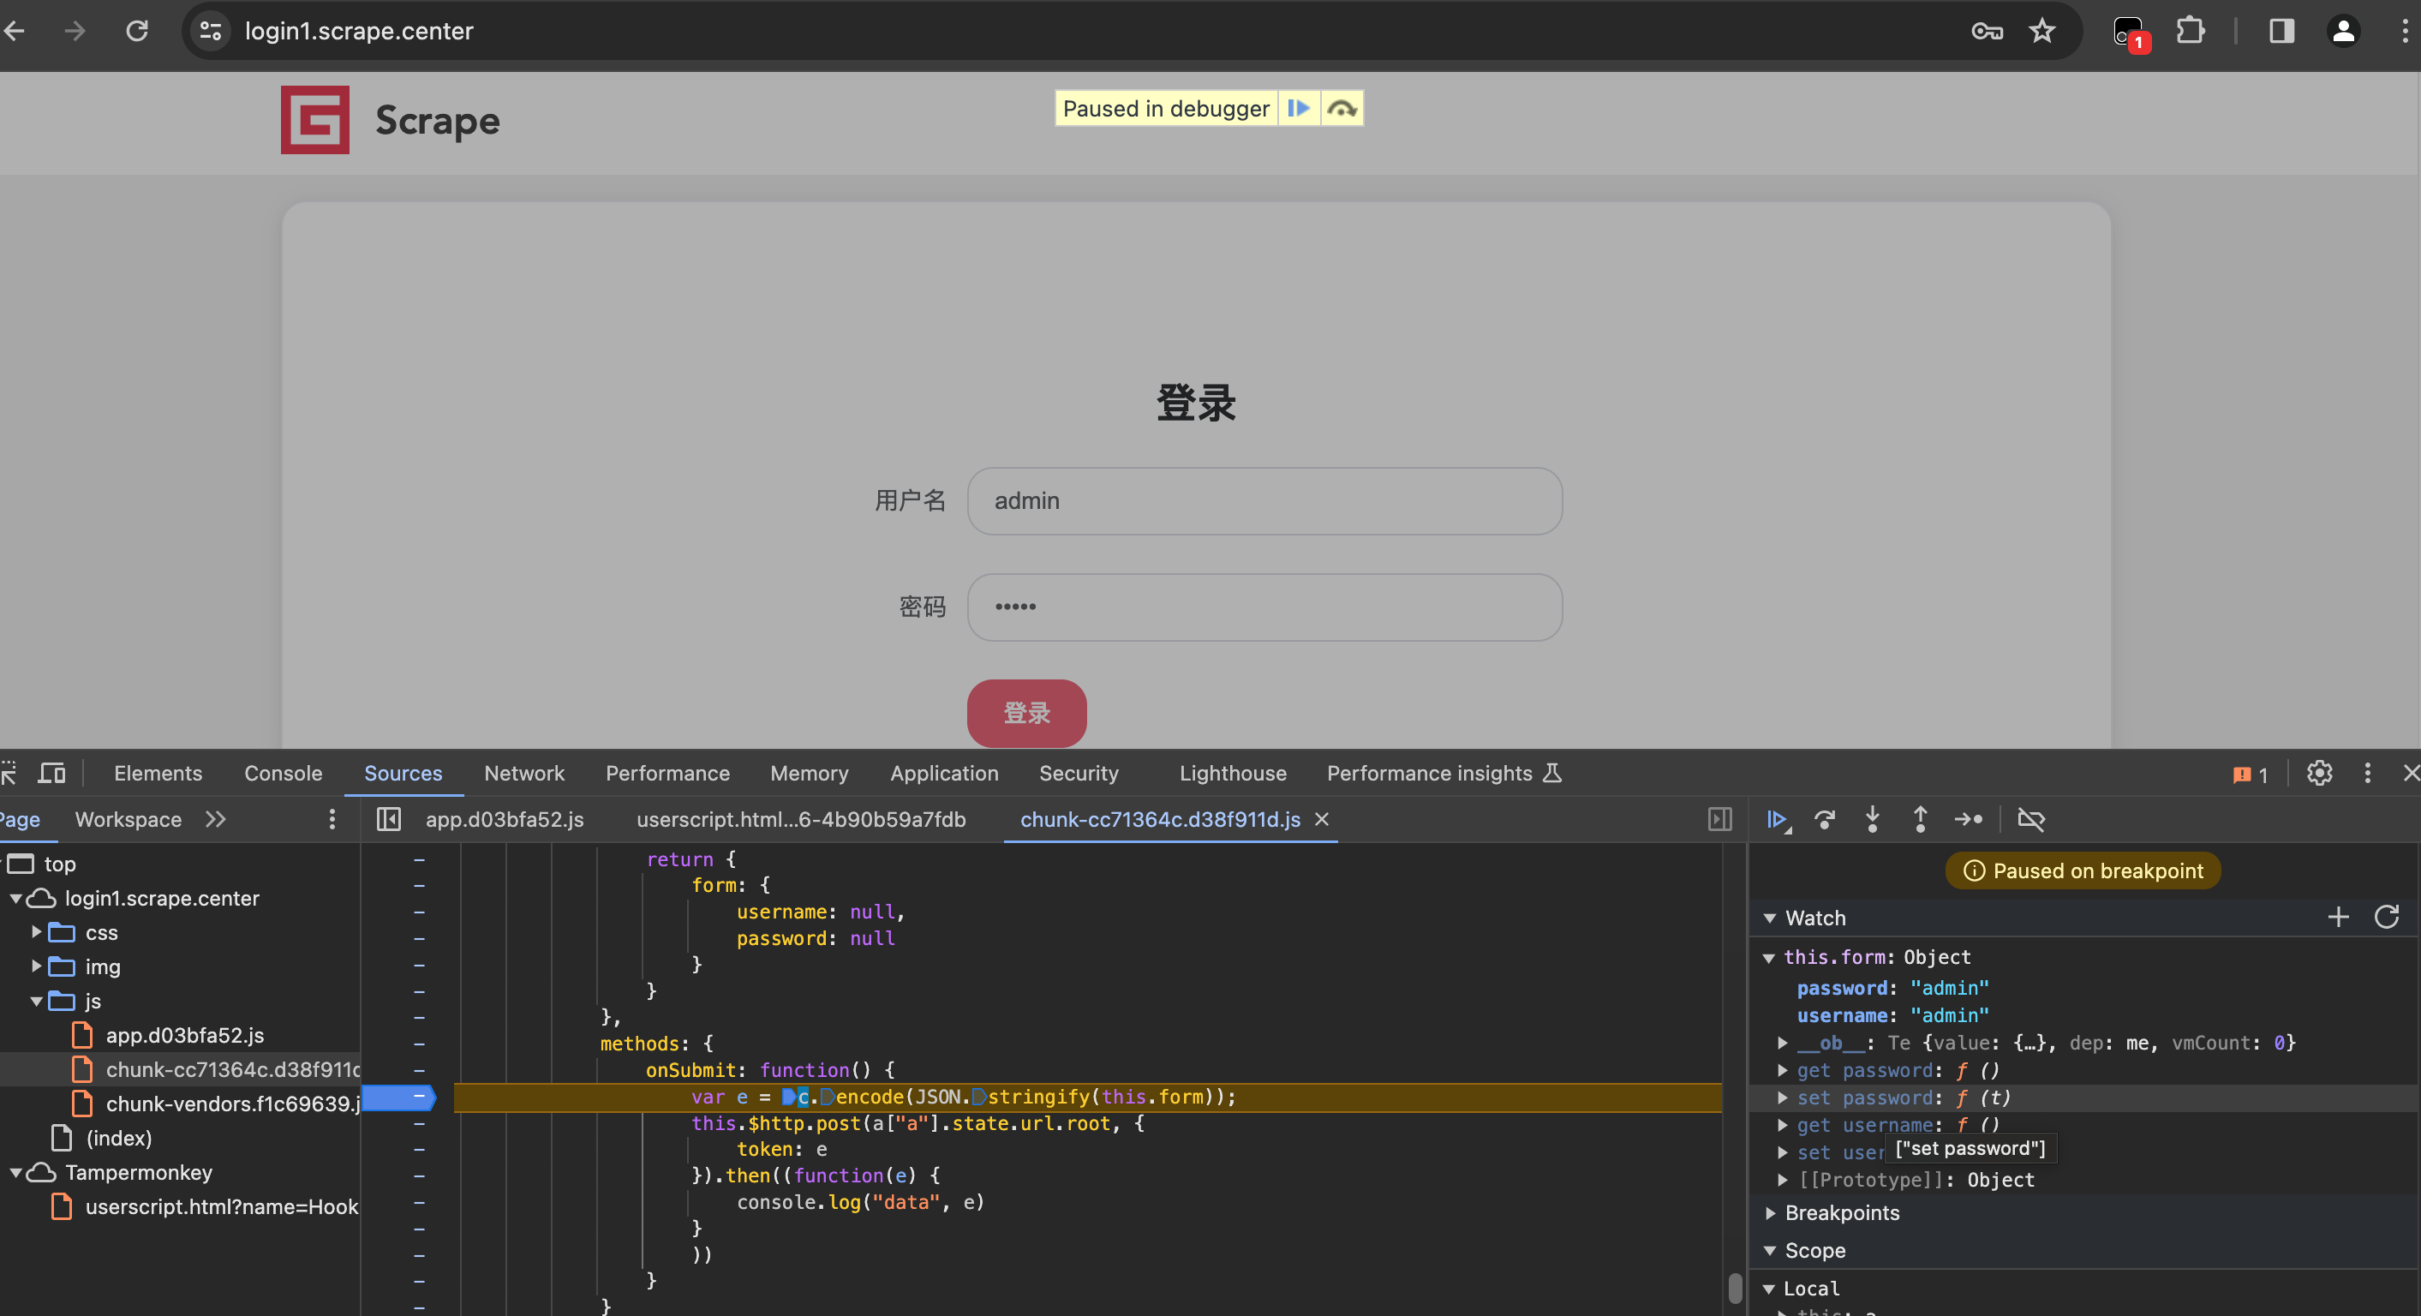The image size is (2421, 1316).
Task: Open the Performance tab
Action: [667, 773]
